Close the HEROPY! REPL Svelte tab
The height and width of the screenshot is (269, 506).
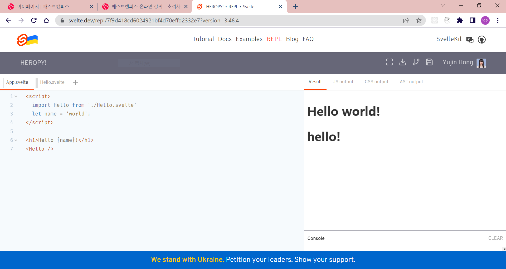tap(280, 7)
